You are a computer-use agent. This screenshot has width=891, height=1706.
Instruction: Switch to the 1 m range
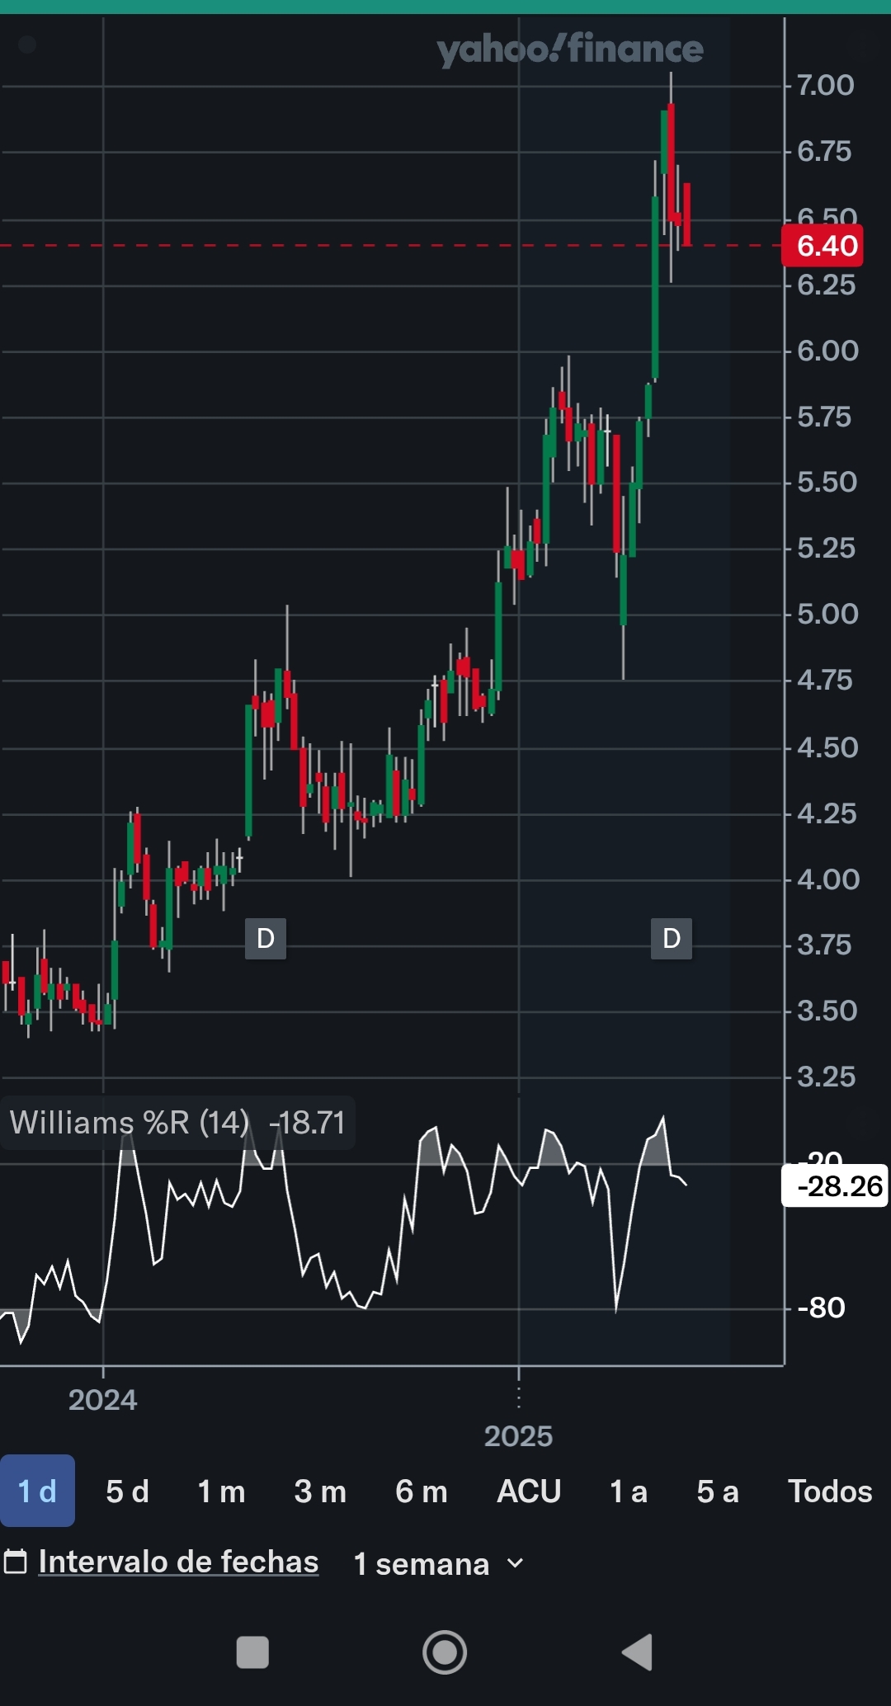point(221,1492)
